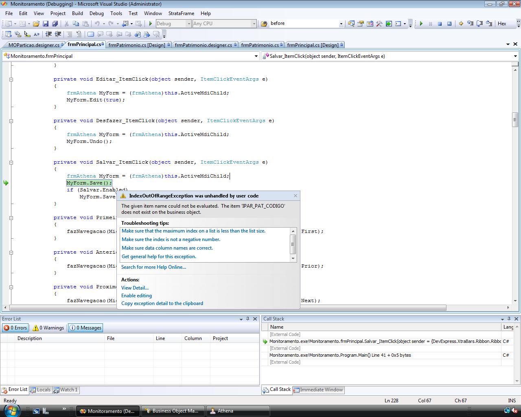Open the Monitoramento.frmPrincipal class dropdown
The height and width of the screenshot is (417, 521).
tap(256, 56)
